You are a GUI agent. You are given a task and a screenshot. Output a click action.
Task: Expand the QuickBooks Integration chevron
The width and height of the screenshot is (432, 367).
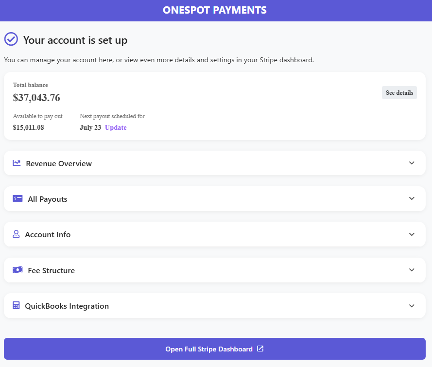[x=412, y=306]
